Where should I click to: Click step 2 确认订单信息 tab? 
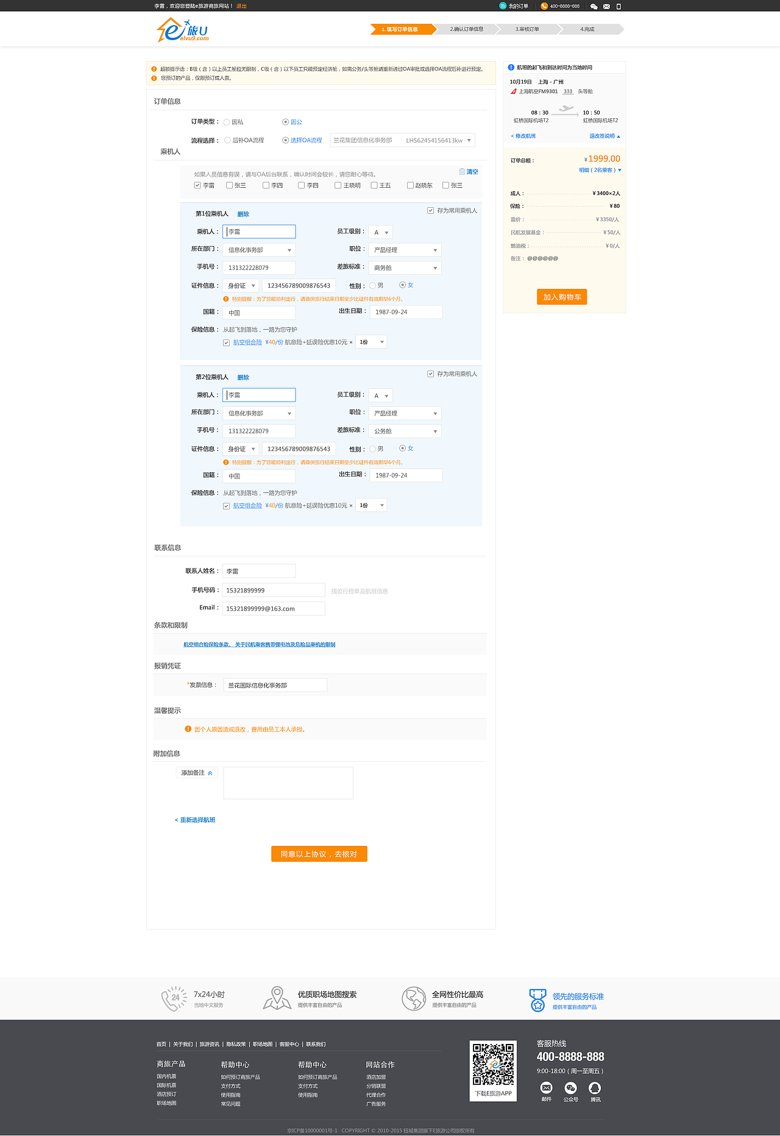coord(467,29)
